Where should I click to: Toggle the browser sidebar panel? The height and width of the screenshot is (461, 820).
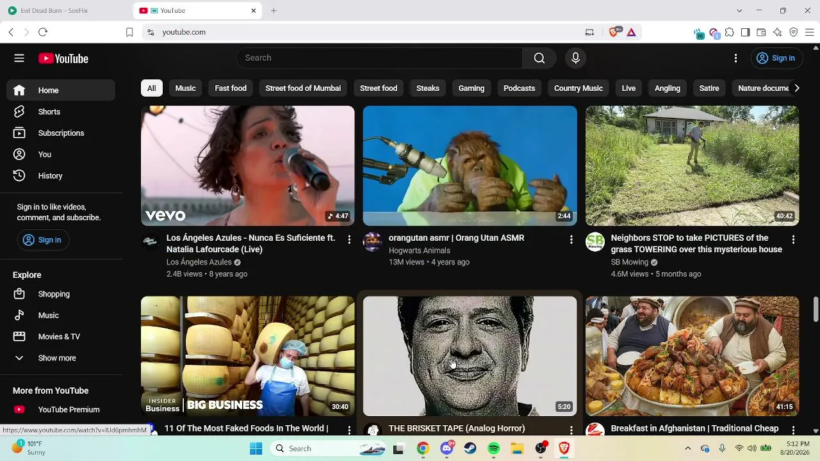746,32
